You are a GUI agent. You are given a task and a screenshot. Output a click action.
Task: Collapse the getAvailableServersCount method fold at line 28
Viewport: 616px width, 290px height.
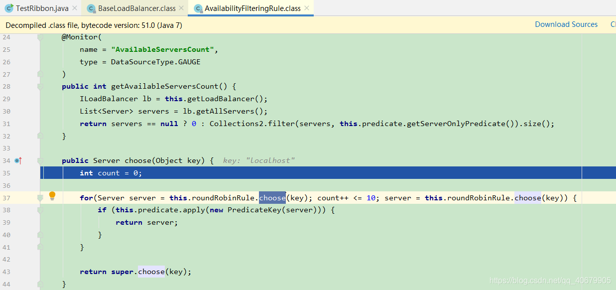40,86
